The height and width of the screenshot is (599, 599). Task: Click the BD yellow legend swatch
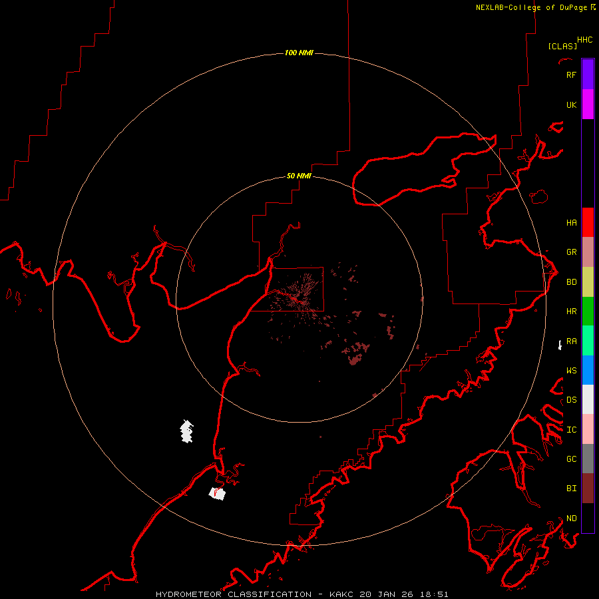pyautogui.click(x=588, y=282)
